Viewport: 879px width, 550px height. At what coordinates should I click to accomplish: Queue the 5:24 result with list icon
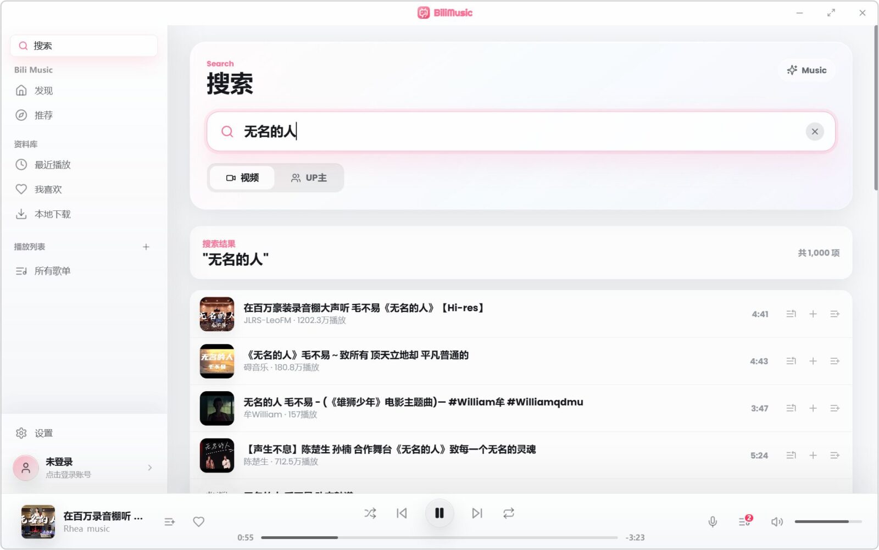click(835, 456)
